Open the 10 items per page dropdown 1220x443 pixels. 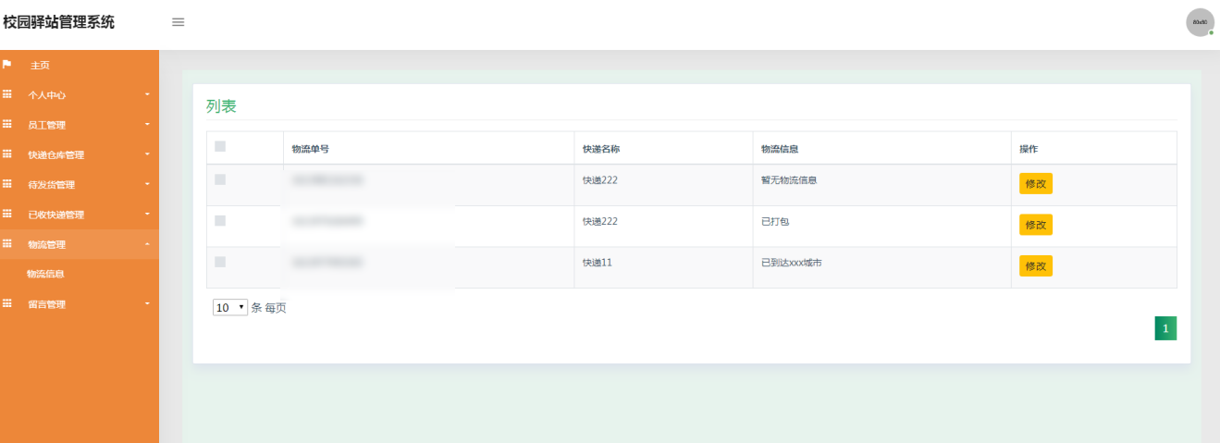click(230, 308)
